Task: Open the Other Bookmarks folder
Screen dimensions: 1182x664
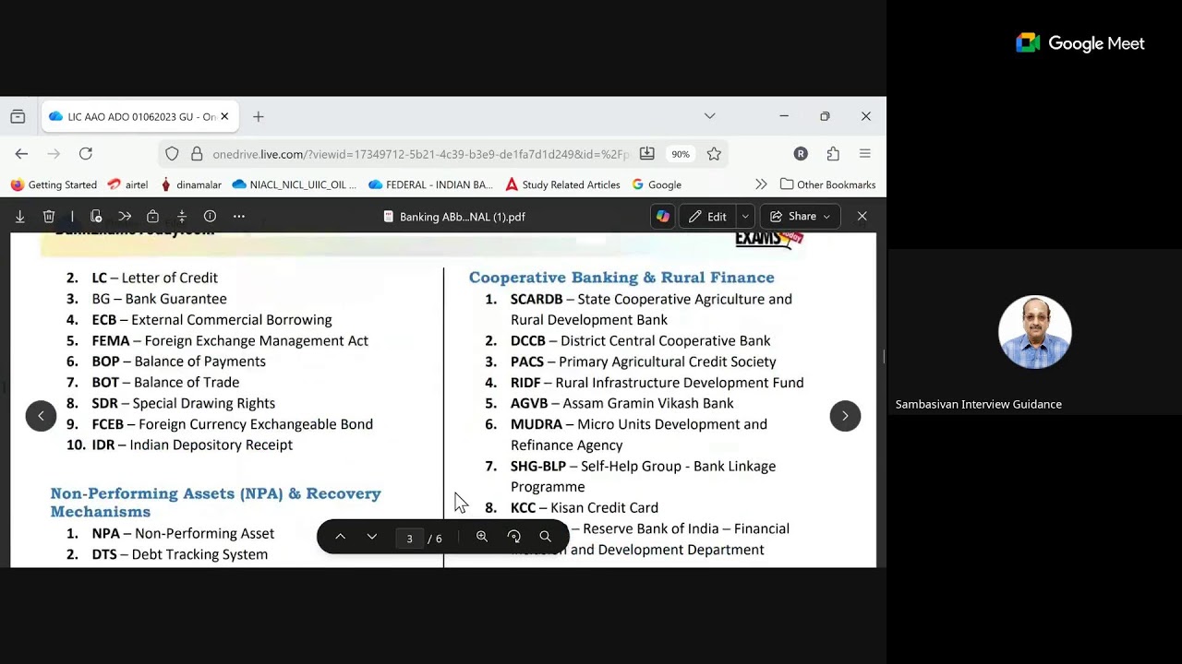Action: pyautogui.click(x=827, y=184)
